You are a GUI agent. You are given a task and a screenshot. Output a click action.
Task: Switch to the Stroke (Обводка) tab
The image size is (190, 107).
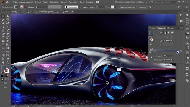pos(152,28)
